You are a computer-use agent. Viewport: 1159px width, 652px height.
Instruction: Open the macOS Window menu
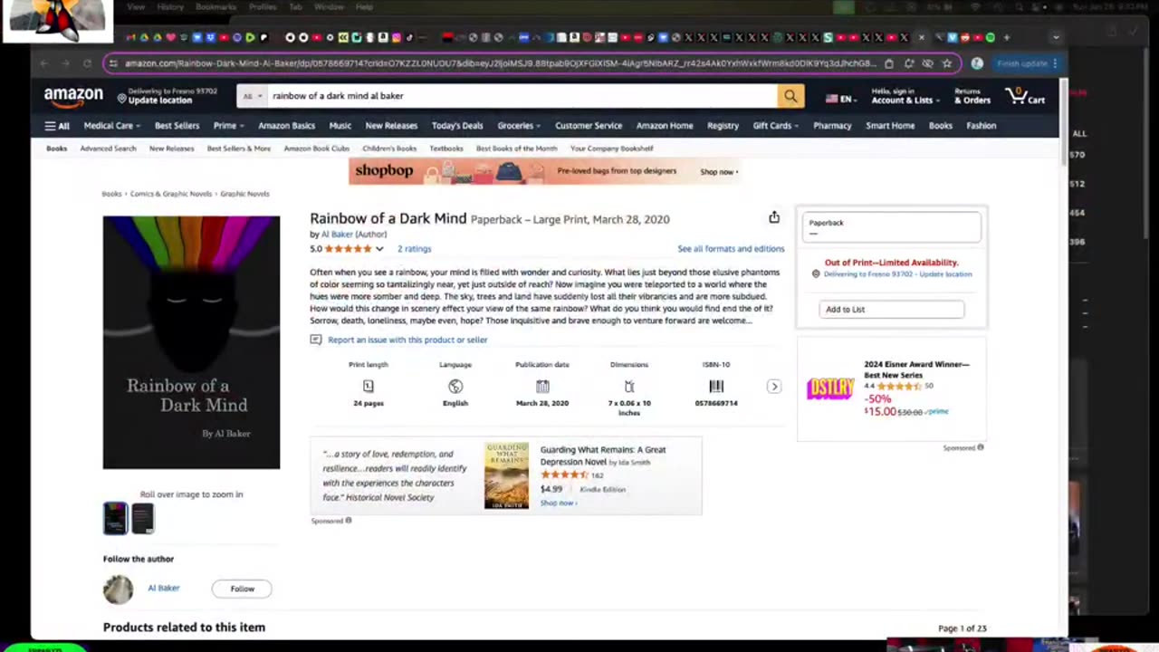(x=329, y=7)
